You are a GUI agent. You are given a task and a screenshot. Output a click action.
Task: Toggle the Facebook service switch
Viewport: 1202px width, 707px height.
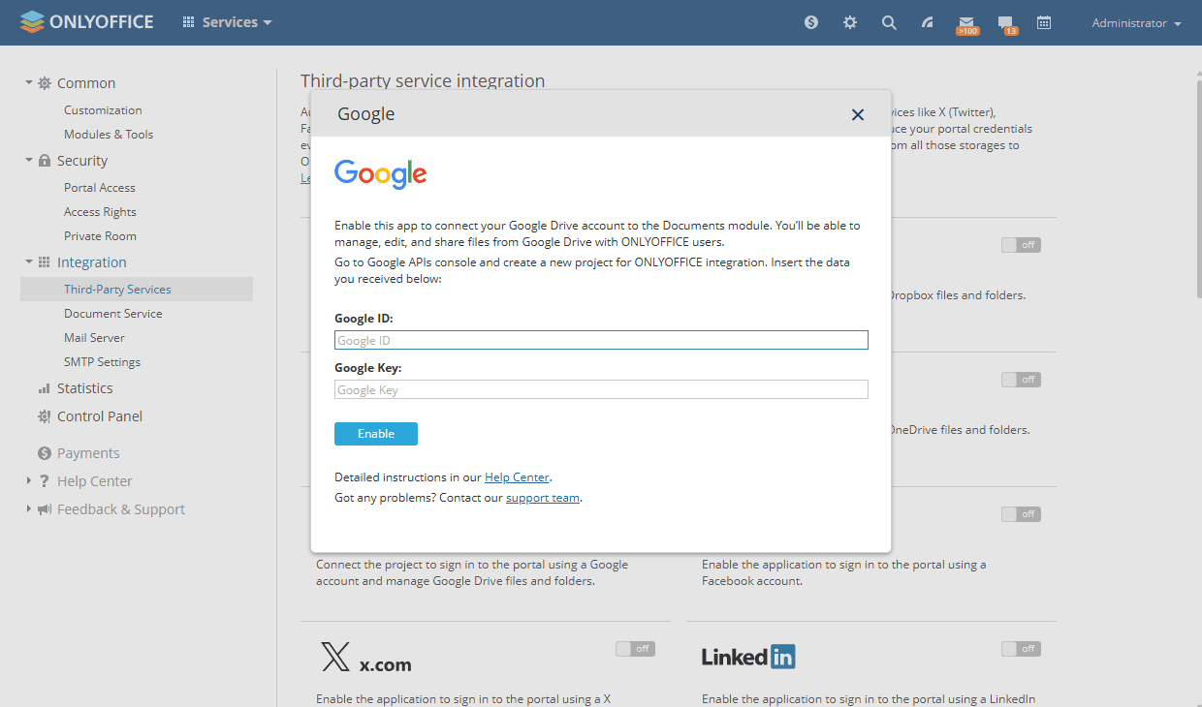1021,514
